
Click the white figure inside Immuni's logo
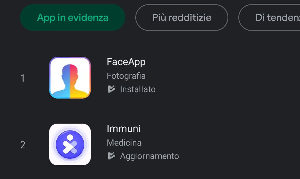pos(70,145)
